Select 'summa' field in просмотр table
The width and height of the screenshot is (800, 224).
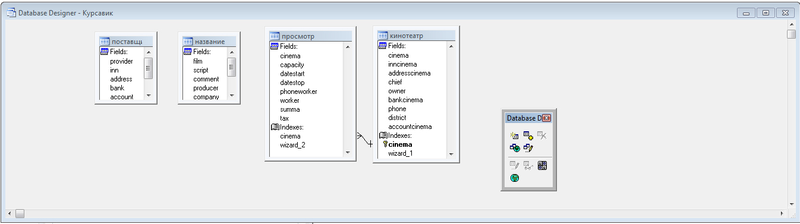click(x=290, y=109)
